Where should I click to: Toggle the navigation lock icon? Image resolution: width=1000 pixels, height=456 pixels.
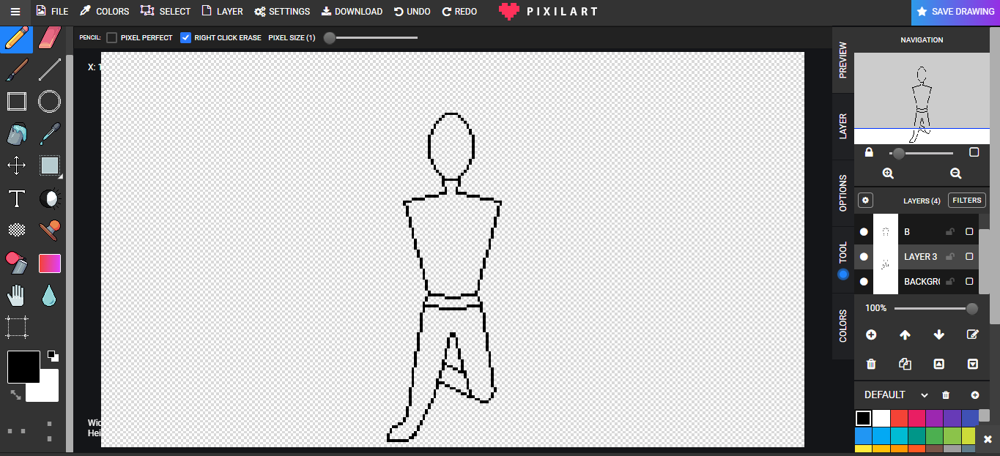[869, 152]
